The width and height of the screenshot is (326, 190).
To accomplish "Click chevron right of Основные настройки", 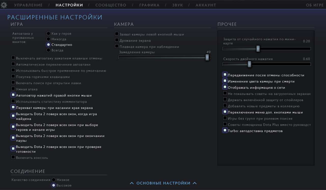I will [x=195, y=183].
